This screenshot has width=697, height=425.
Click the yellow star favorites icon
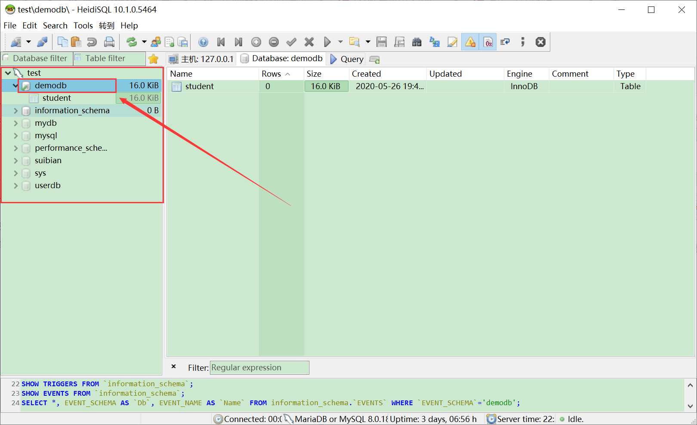click(x=153, y=59)
